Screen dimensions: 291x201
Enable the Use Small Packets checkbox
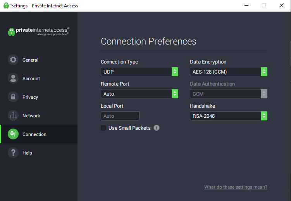103,128
